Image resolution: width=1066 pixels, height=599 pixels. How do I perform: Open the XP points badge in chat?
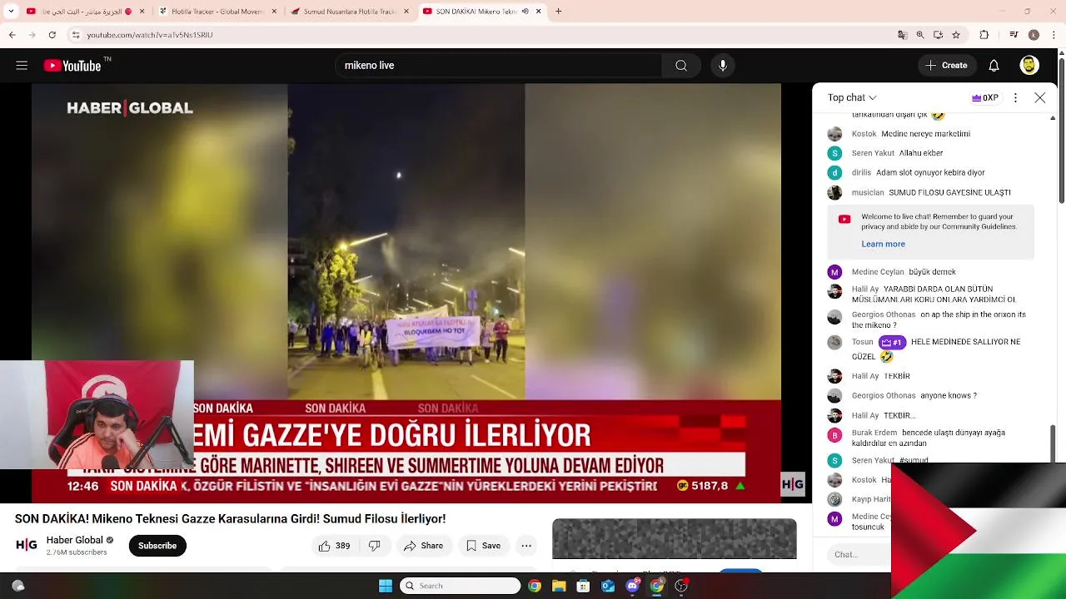985,98
